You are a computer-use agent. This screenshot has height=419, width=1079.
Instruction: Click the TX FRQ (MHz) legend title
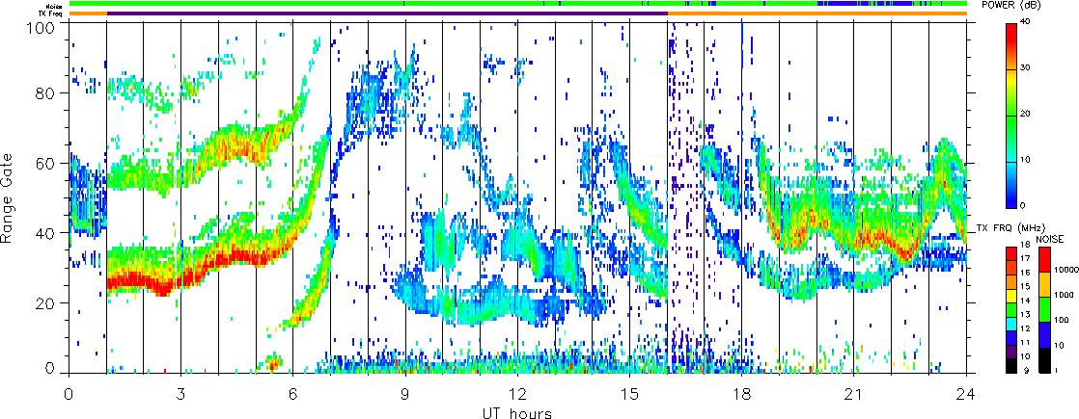pos(1010,228)
